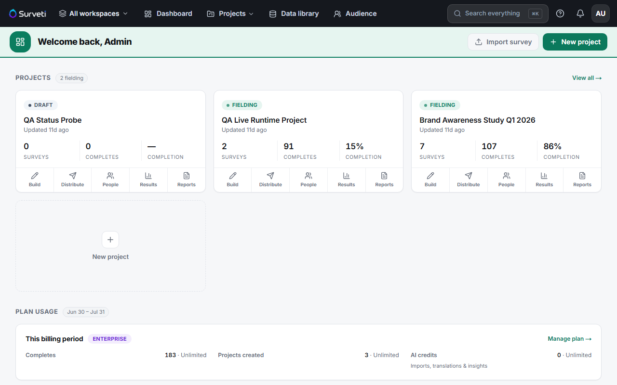Expand the Projects menu

pos(230,13)
